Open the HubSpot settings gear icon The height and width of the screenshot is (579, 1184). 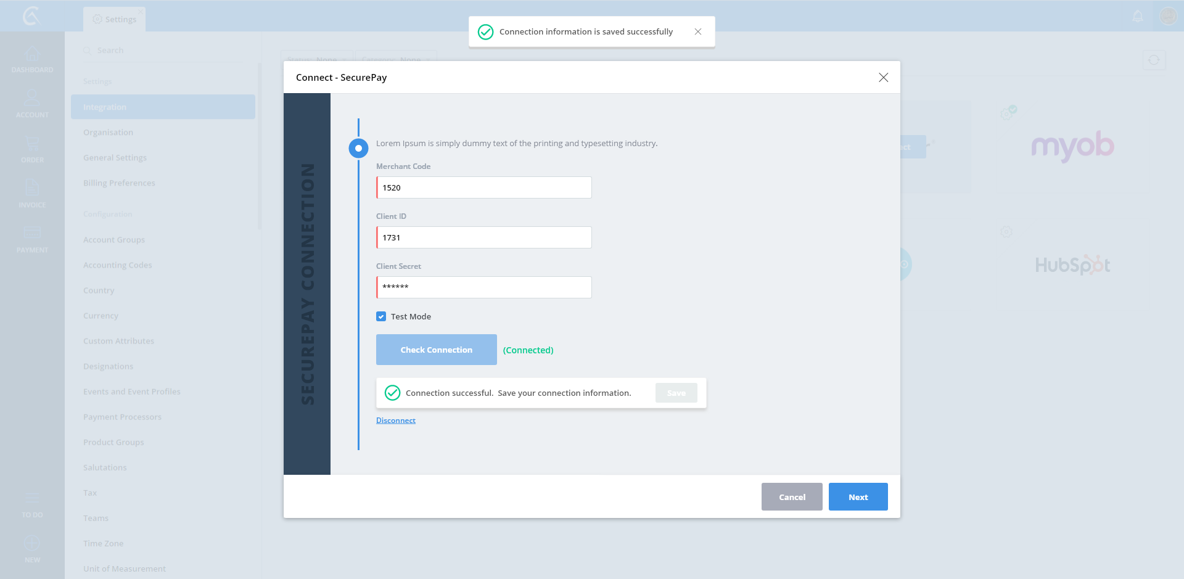pos(1006,232)
